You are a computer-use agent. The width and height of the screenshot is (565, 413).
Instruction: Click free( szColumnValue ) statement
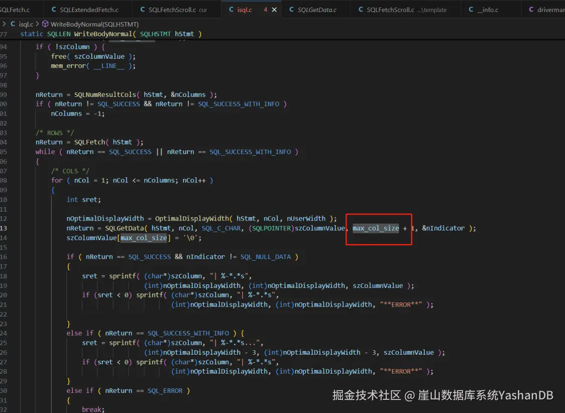[93, 57]
